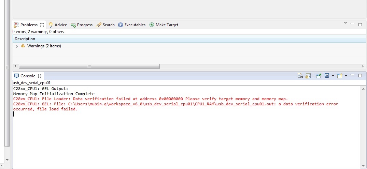Clear the Console output
The image size is (367, 169).
pyautogui.click(x=300, y=76)
